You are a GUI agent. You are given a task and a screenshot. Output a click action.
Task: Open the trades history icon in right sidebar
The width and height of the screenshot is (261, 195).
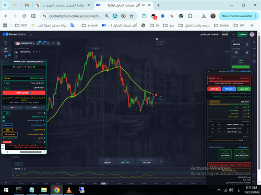pos(254,55)
